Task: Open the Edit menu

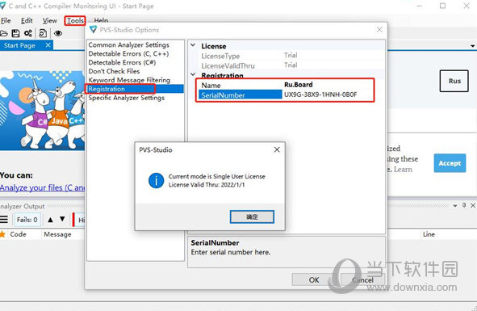Action: 27,20
